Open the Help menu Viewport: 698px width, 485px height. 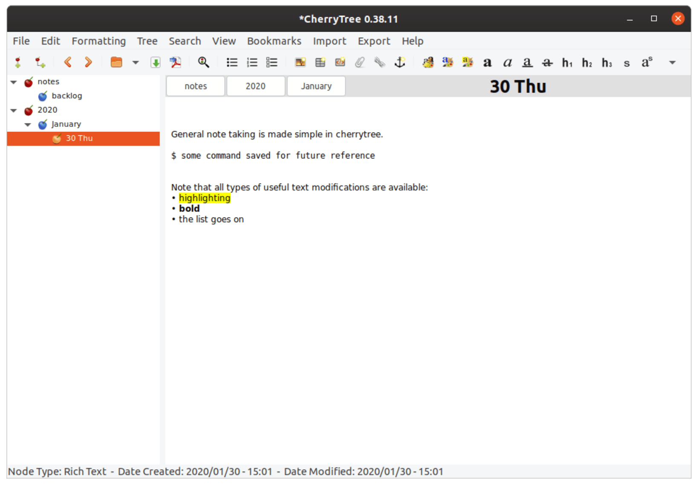click(x=412, y=41)
